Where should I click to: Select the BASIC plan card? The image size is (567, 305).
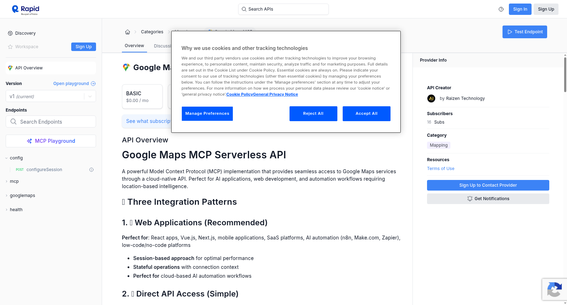(x=142, y=96)
